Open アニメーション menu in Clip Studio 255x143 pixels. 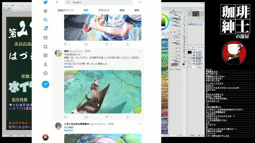click(x=21, y=6)
